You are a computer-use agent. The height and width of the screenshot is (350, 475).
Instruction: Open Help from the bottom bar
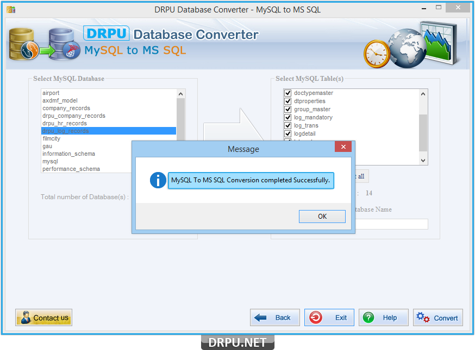(384, 317)
